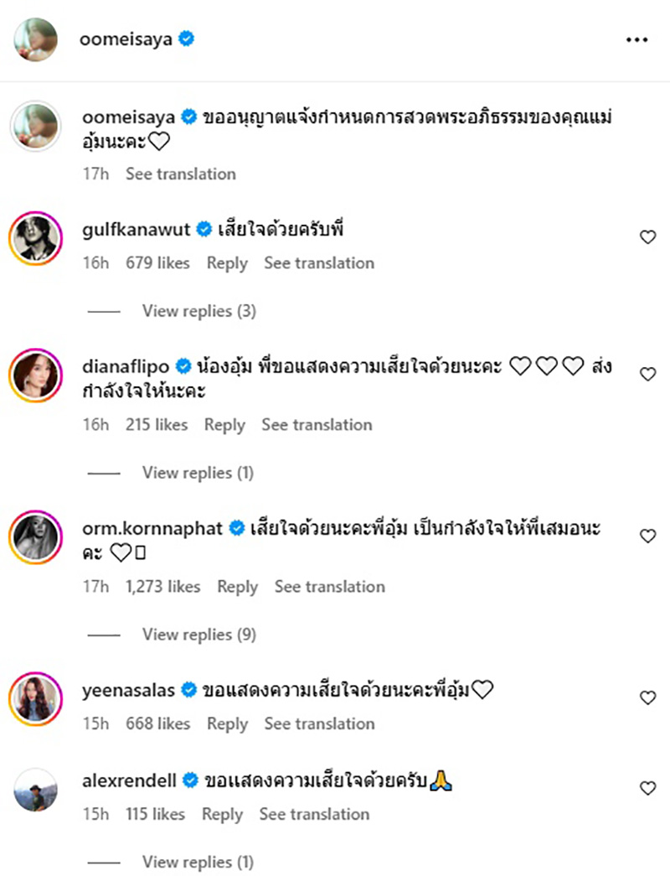View the 9 replies on orm.kornnaphat's comment

[198, 635]
